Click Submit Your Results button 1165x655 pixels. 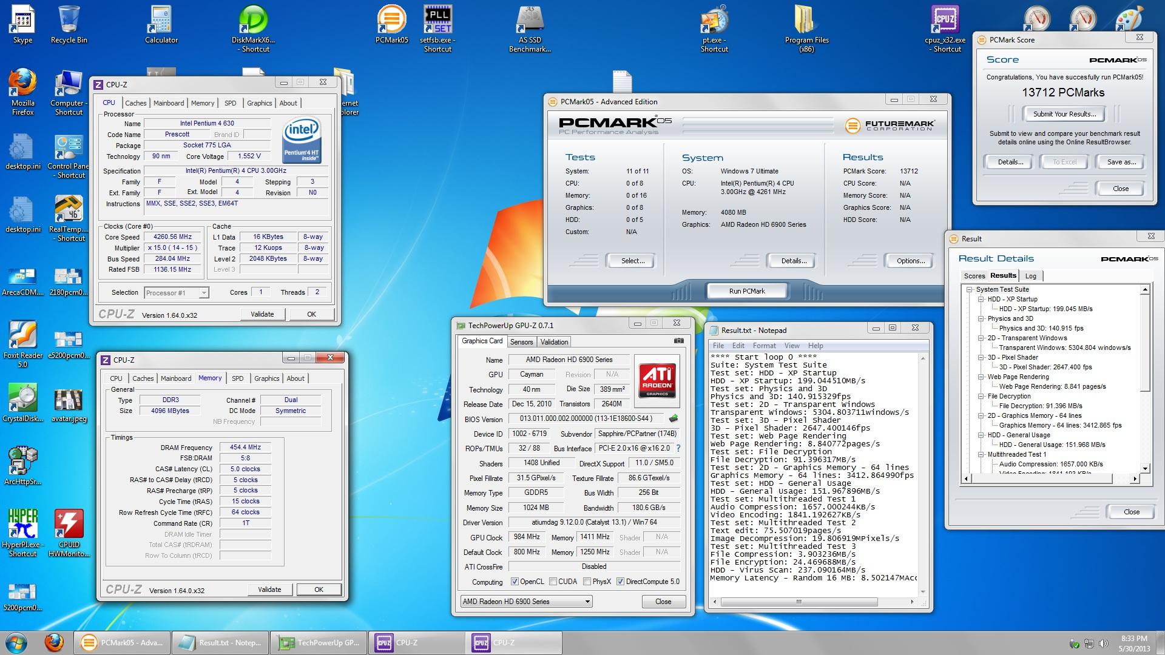click(x=1064, y=114)
